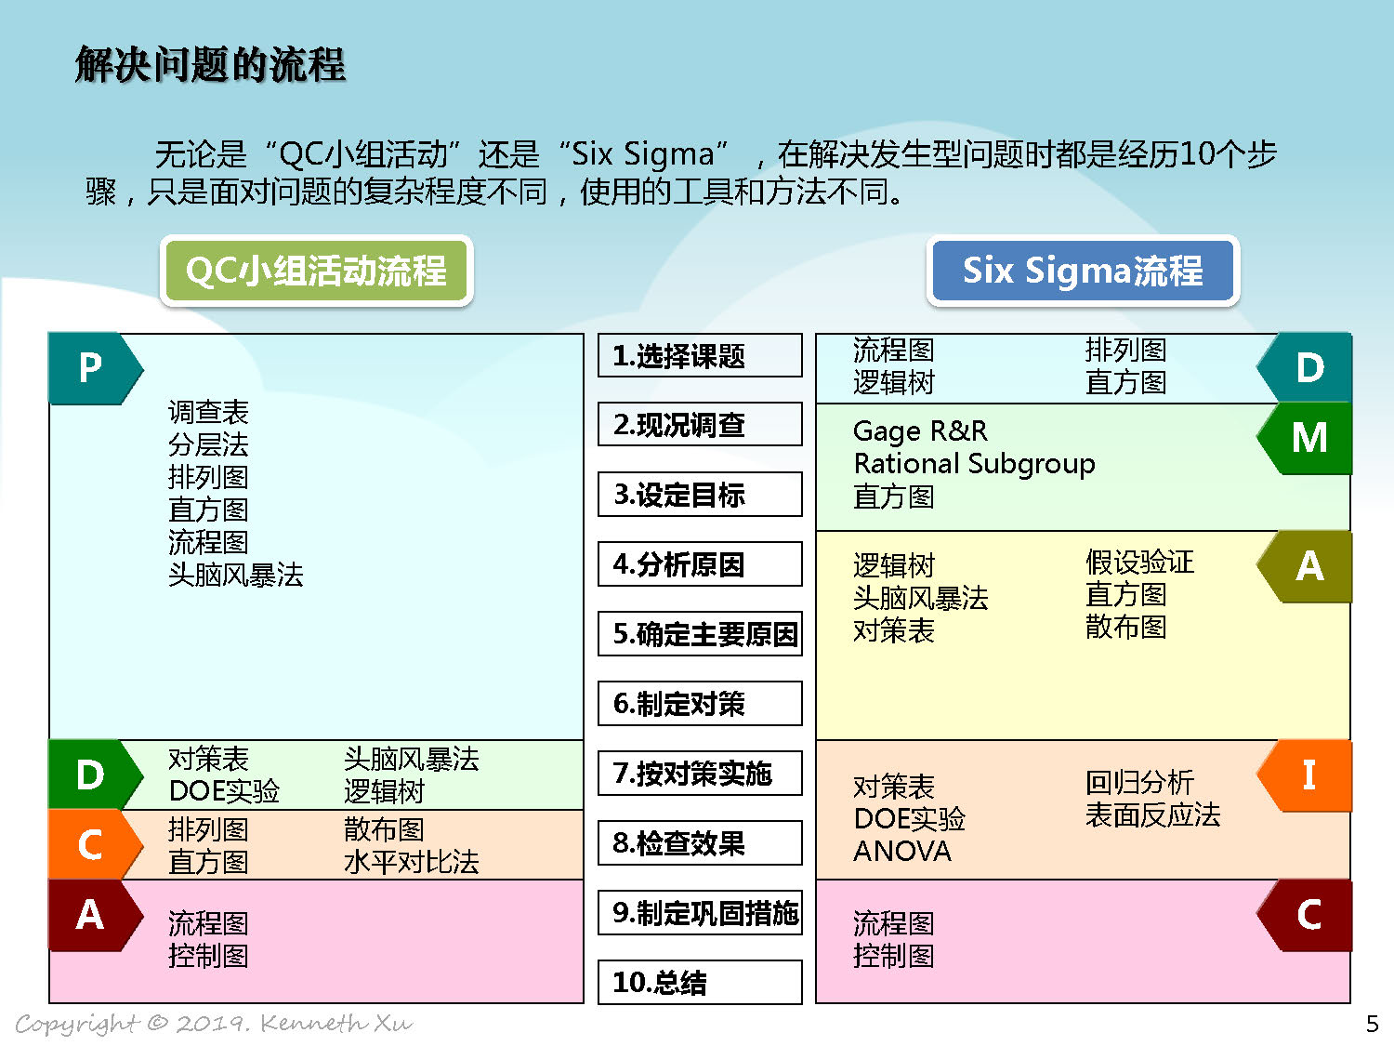This screenshot has width=1394, height=1046.
Task: Select step box 10.总结
Action: (x=700, y=983)
